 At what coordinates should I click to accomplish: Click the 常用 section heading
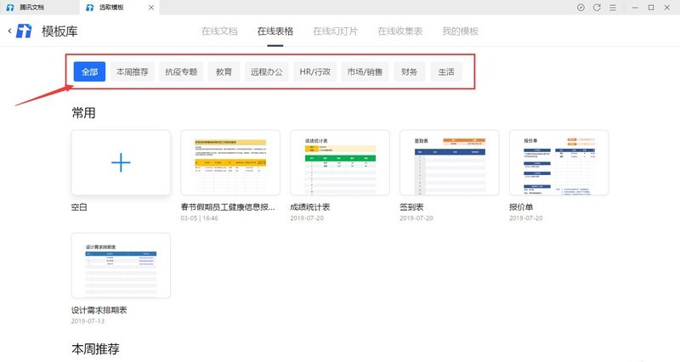point(83,113)
